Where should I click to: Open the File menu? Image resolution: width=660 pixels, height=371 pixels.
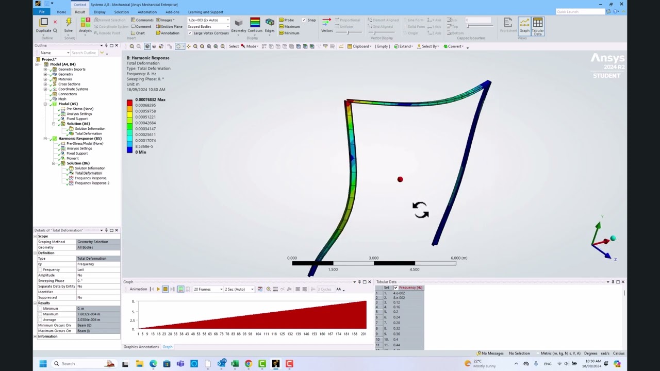click(42, 12)
